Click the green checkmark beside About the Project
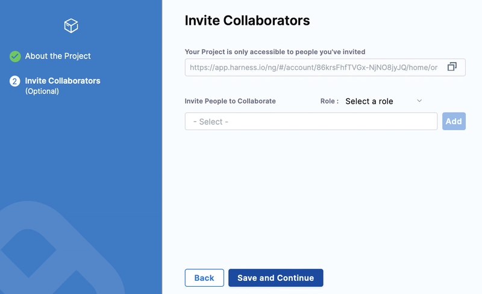Screen dimensions: 482x294 click(x=15, y=56)
